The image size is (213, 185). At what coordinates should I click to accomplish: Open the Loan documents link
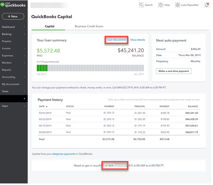(116, 40)
